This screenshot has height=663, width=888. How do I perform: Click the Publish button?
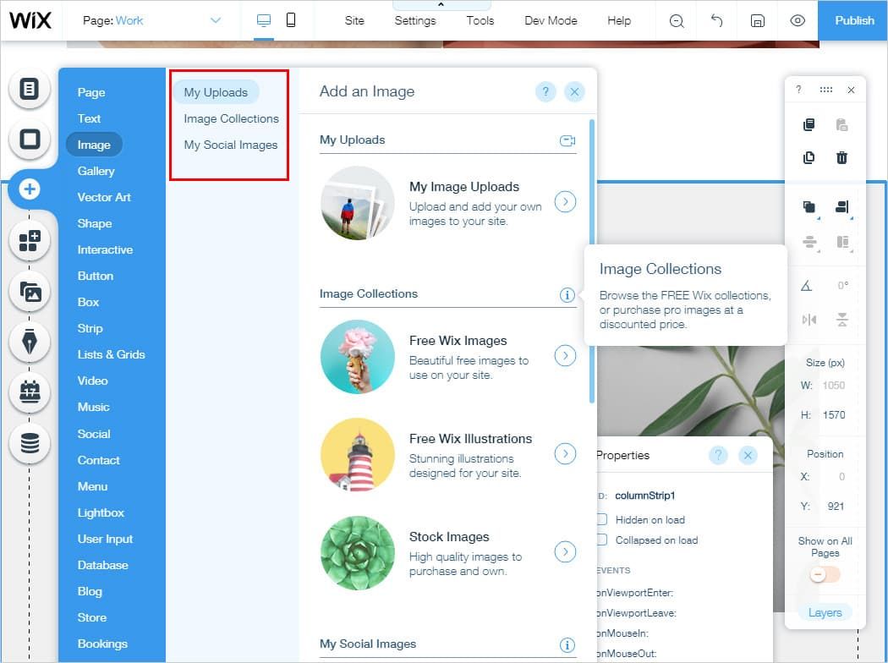tap(854, 20)
